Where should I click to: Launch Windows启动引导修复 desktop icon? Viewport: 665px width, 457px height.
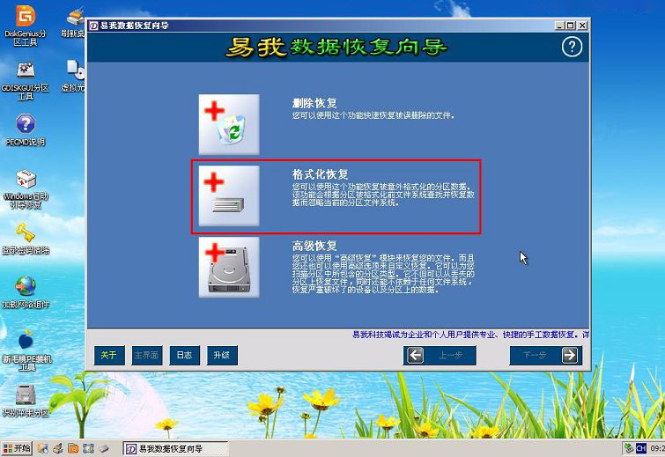[x=26, y=189]
